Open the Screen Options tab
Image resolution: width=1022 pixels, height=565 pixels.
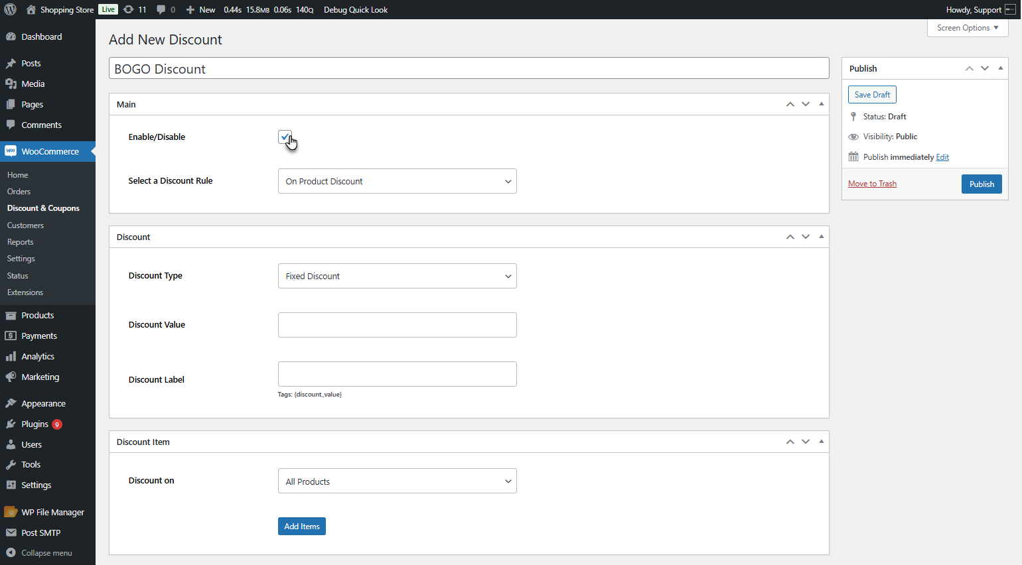click(968, 28)
